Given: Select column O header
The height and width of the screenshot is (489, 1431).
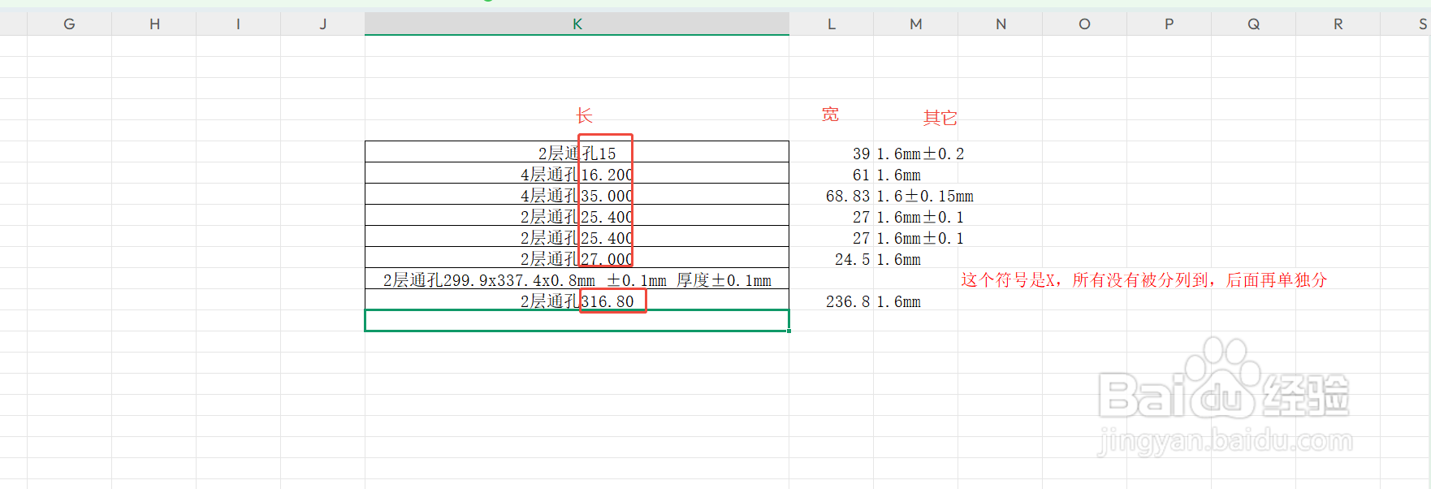Looking at the screenshot, I should [x=1084, y=24].
